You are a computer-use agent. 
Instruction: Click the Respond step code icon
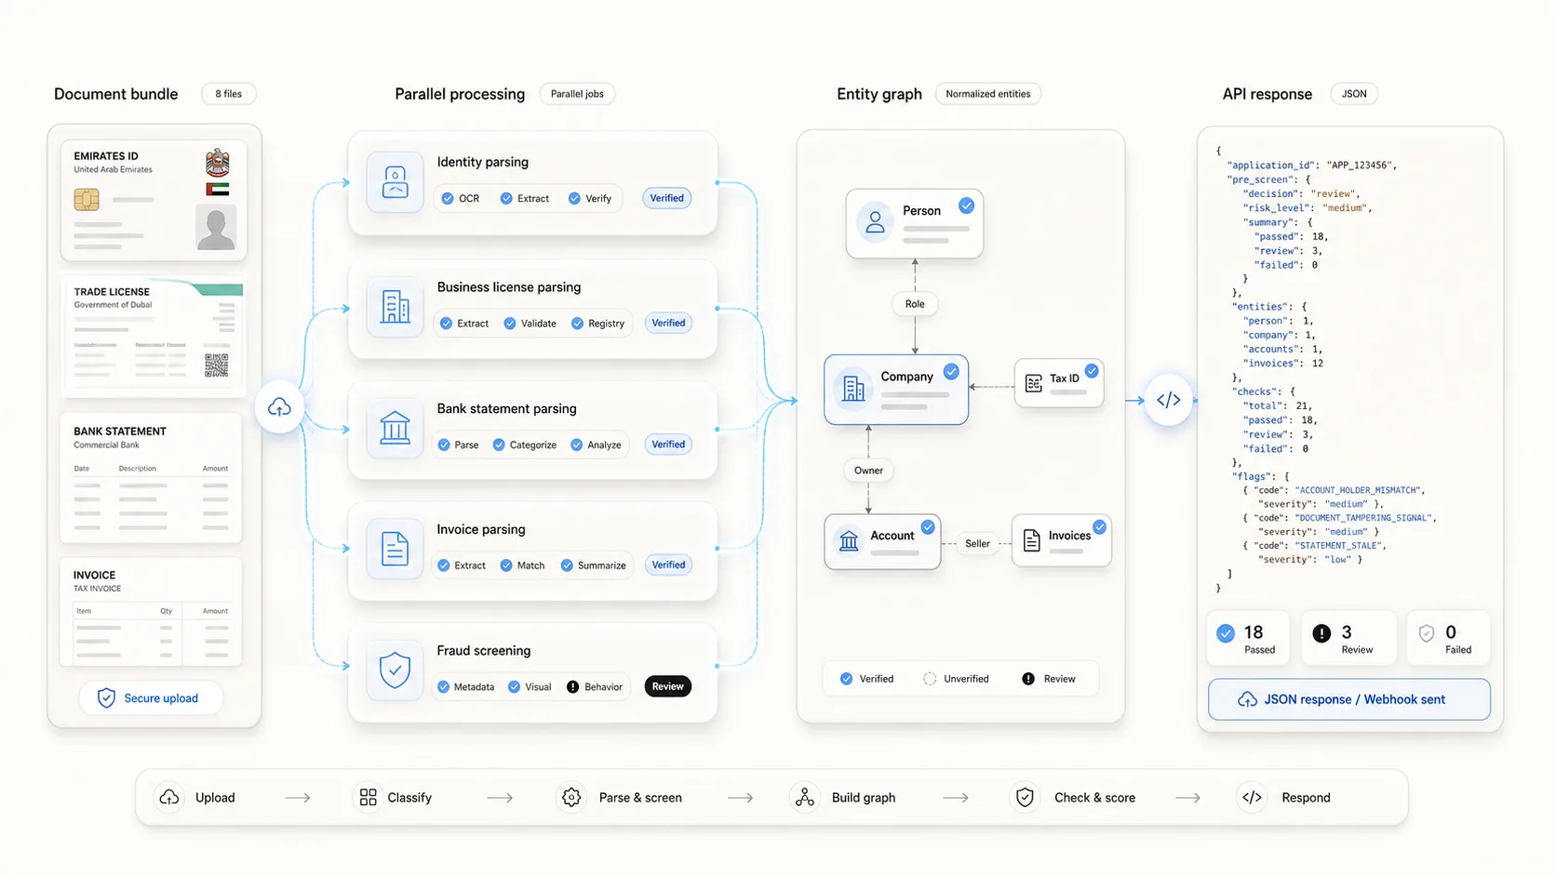pyautogui.click(x=1253, y=798)
